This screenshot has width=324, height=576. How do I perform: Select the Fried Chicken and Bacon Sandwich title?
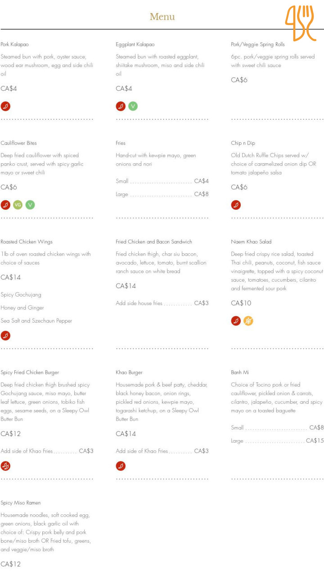coord(153,242)
